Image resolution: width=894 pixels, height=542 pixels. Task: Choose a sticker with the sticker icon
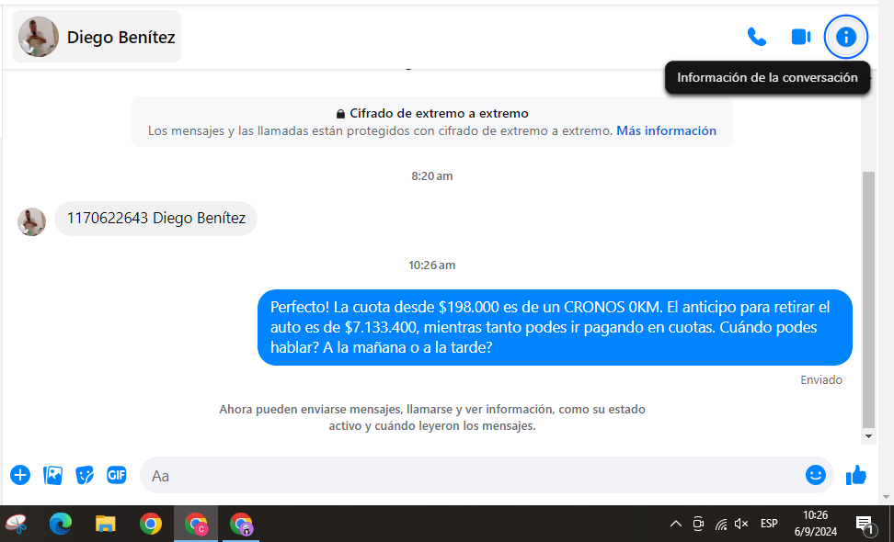tap(85, 475)
